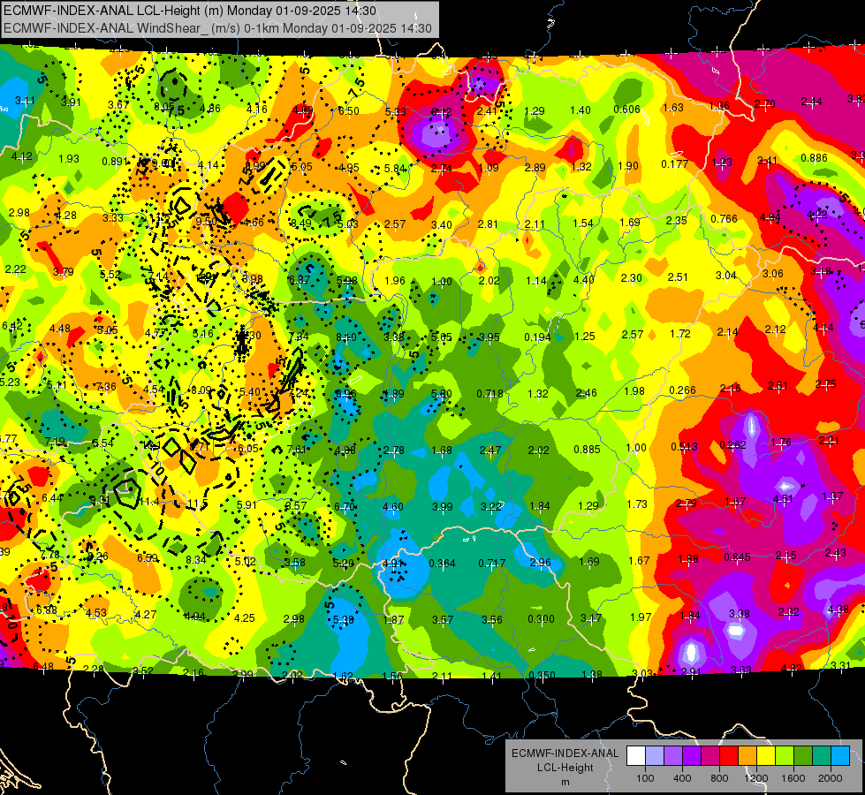
Task: Click the wind shear value 0.194
Action: pos(537,337)
